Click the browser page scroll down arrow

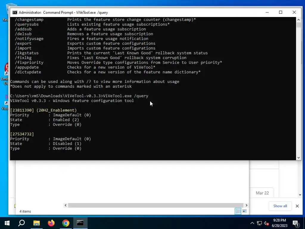pyautogui.click(x=300, y=195)
